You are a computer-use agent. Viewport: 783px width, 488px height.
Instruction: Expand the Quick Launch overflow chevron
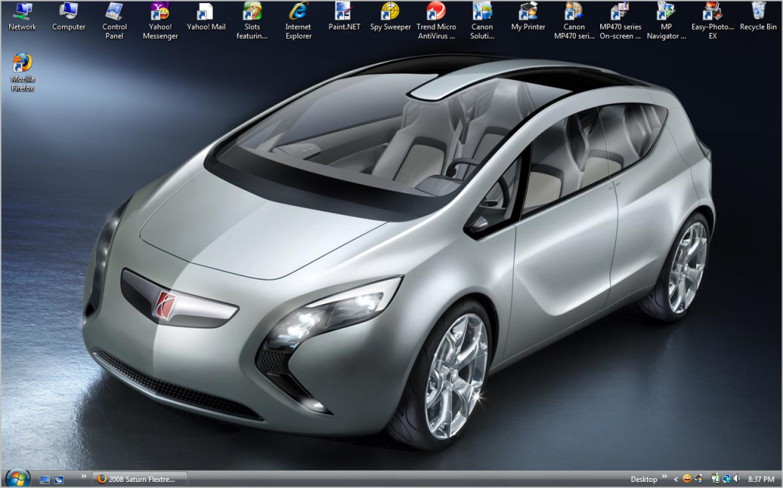point(83,475)
